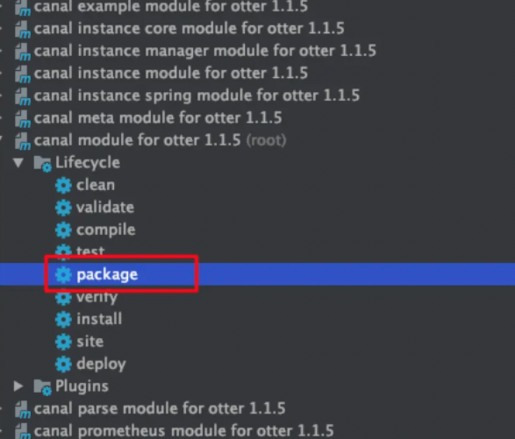
Task: Select canal instance spring module entry
Action: tap(197, 96)
